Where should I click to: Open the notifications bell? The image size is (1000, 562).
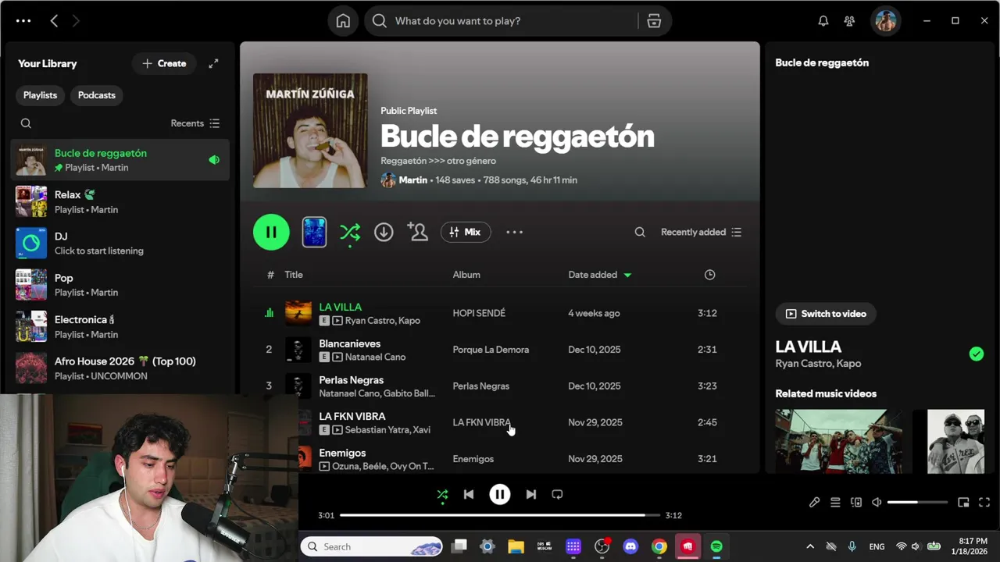823,21
